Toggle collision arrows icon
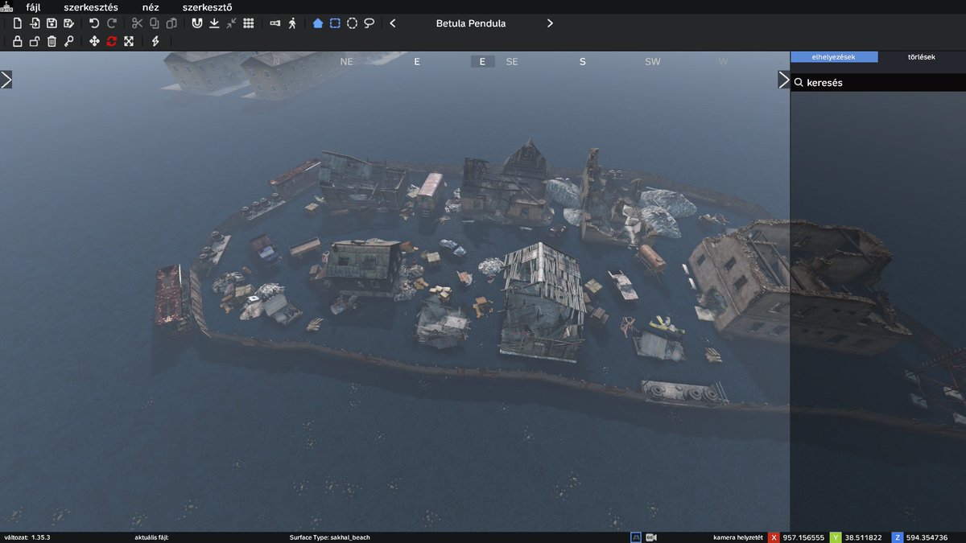Viewport: 966px width, 543px height. (x=231, y=23)
